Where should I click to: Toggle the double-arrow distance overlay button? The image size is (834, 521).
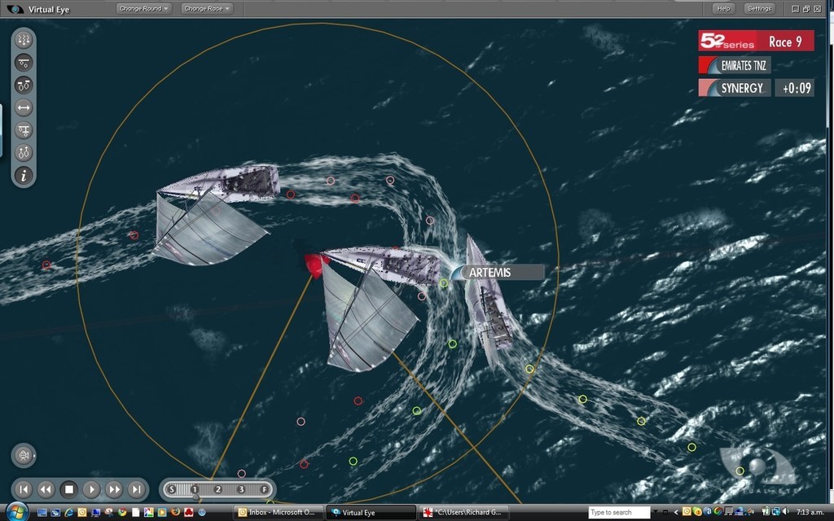[x=24, y=107]
